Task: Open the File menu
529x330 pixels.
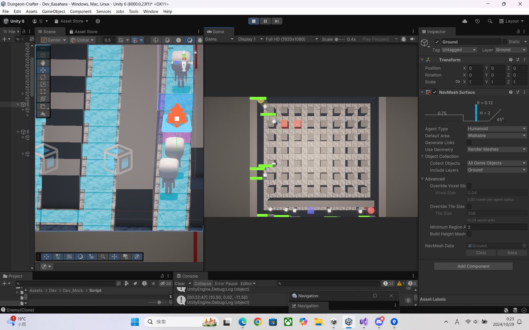Action: click(x=5, y=11)
